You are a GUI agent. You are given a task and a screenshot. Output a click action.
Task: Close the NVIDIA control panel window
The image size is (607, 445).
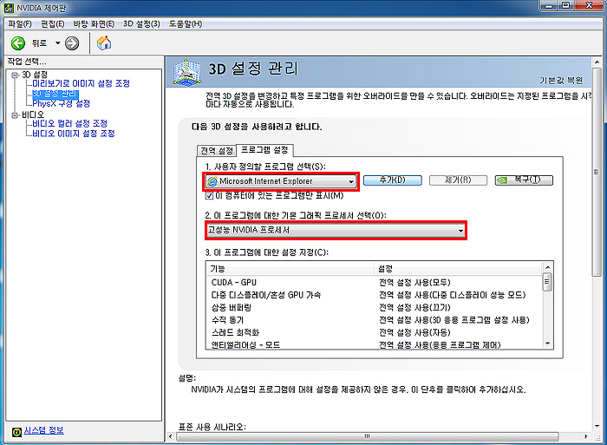589,5
